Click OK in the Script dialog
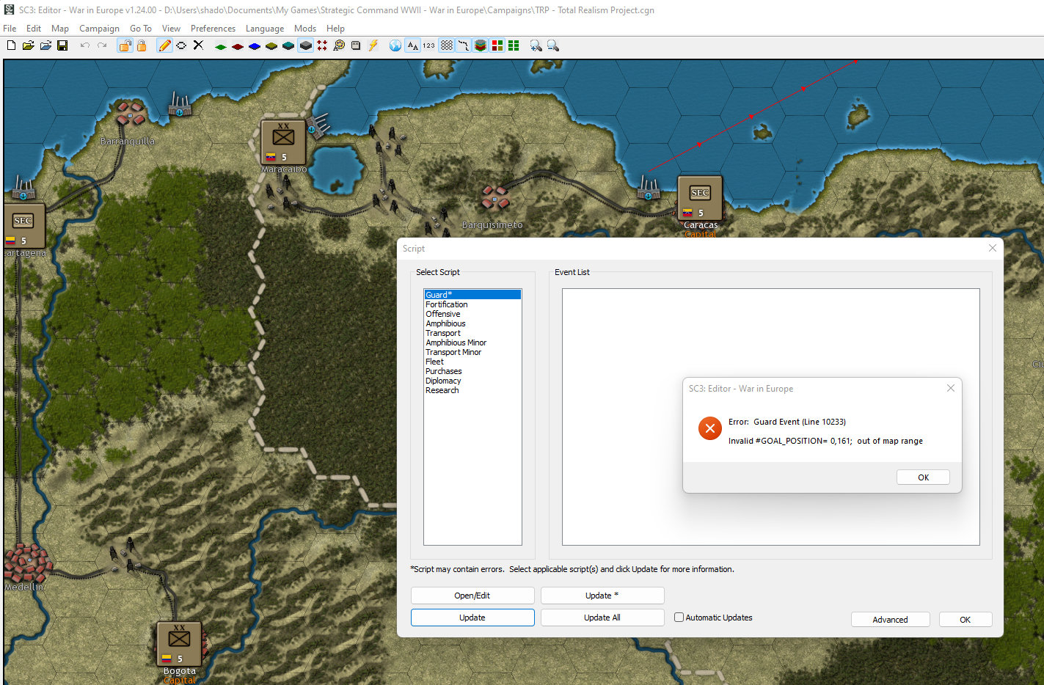The width and height of the screenshot is (1044, 685). point(965,620)
